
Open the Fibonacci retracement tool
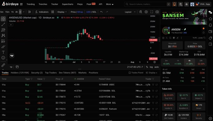click(x=3, y=30)
